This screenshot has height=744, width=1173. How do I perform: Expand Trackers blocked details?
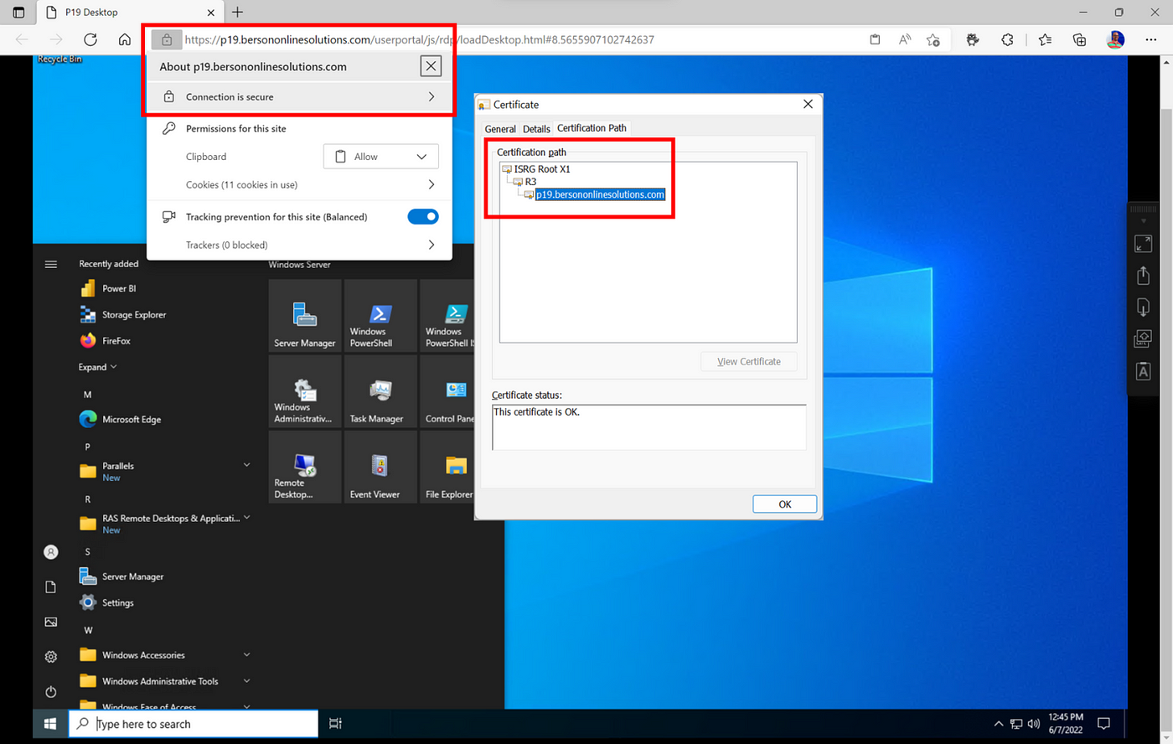coord(299,245)
